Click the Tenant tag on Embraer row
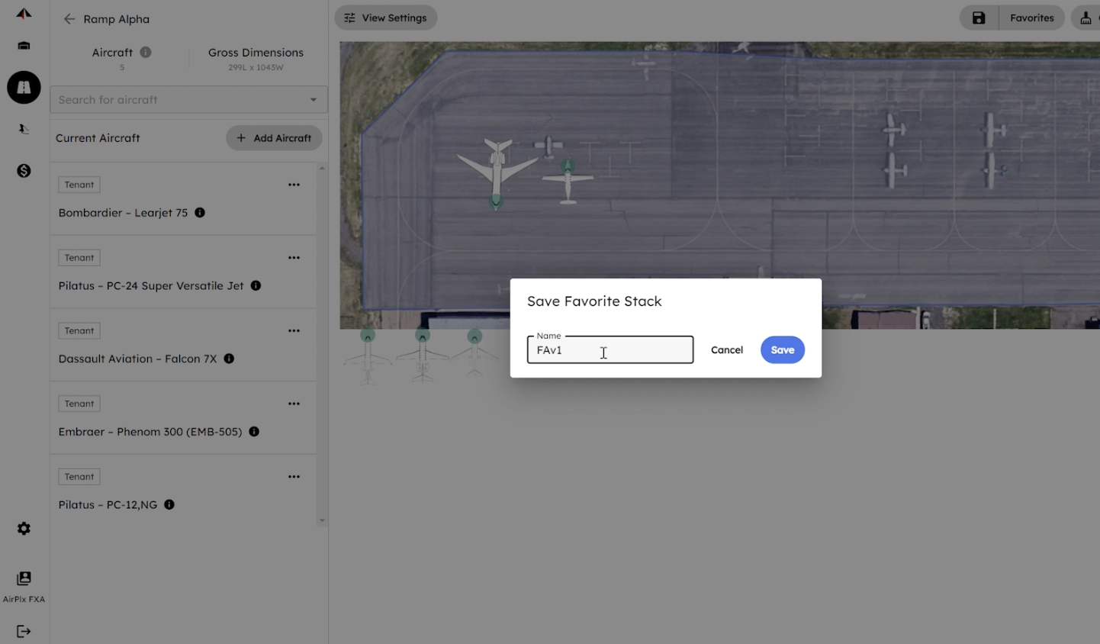The image size is (1100, 644). pyautogui.click(x=79, y=404)
